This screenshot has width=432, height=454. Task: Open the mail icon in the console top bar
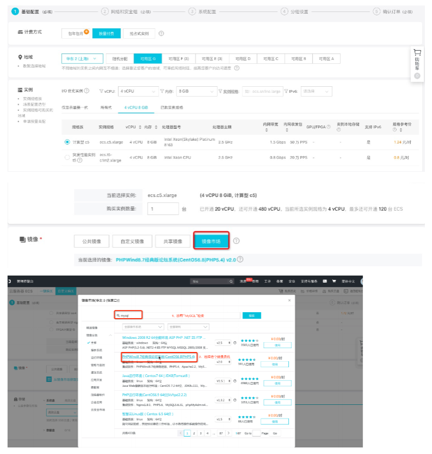[325, 281]
